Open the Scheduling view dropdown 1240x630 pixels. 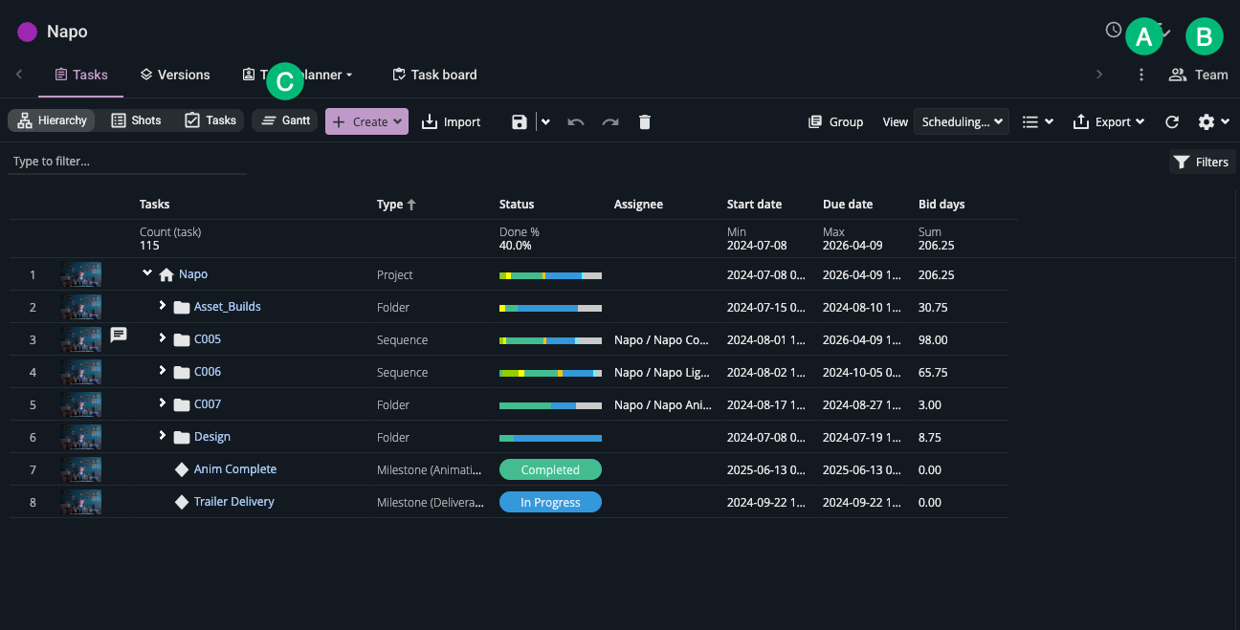(961, 121)
